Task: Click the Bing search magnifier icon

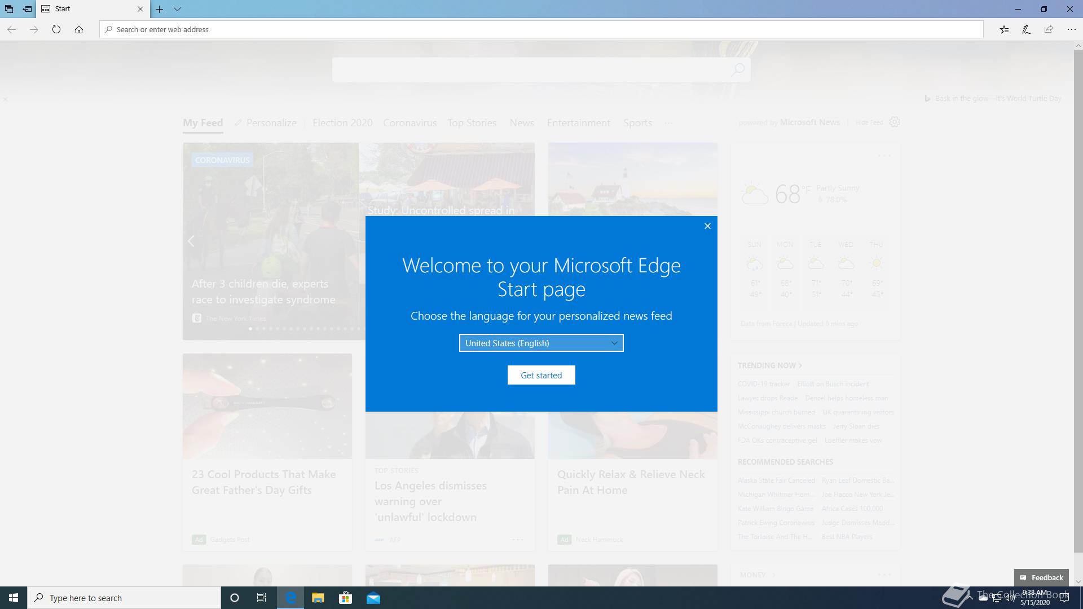Action: click(738, 69)
